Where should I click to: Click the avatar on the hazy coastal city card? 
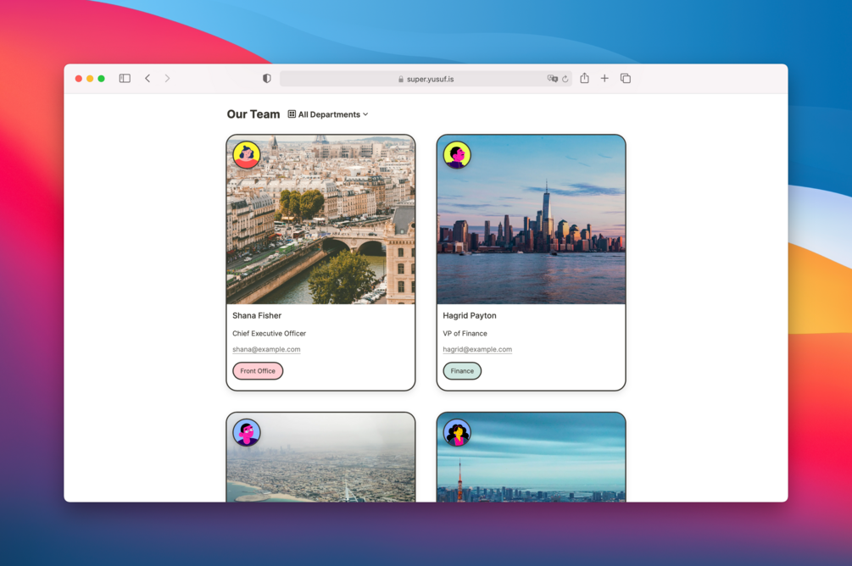(x=247, y=432)
